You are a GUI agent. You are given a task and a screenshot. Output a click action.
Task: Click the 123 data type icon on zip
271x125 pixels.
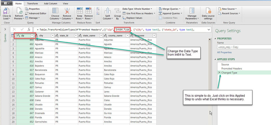18,35
